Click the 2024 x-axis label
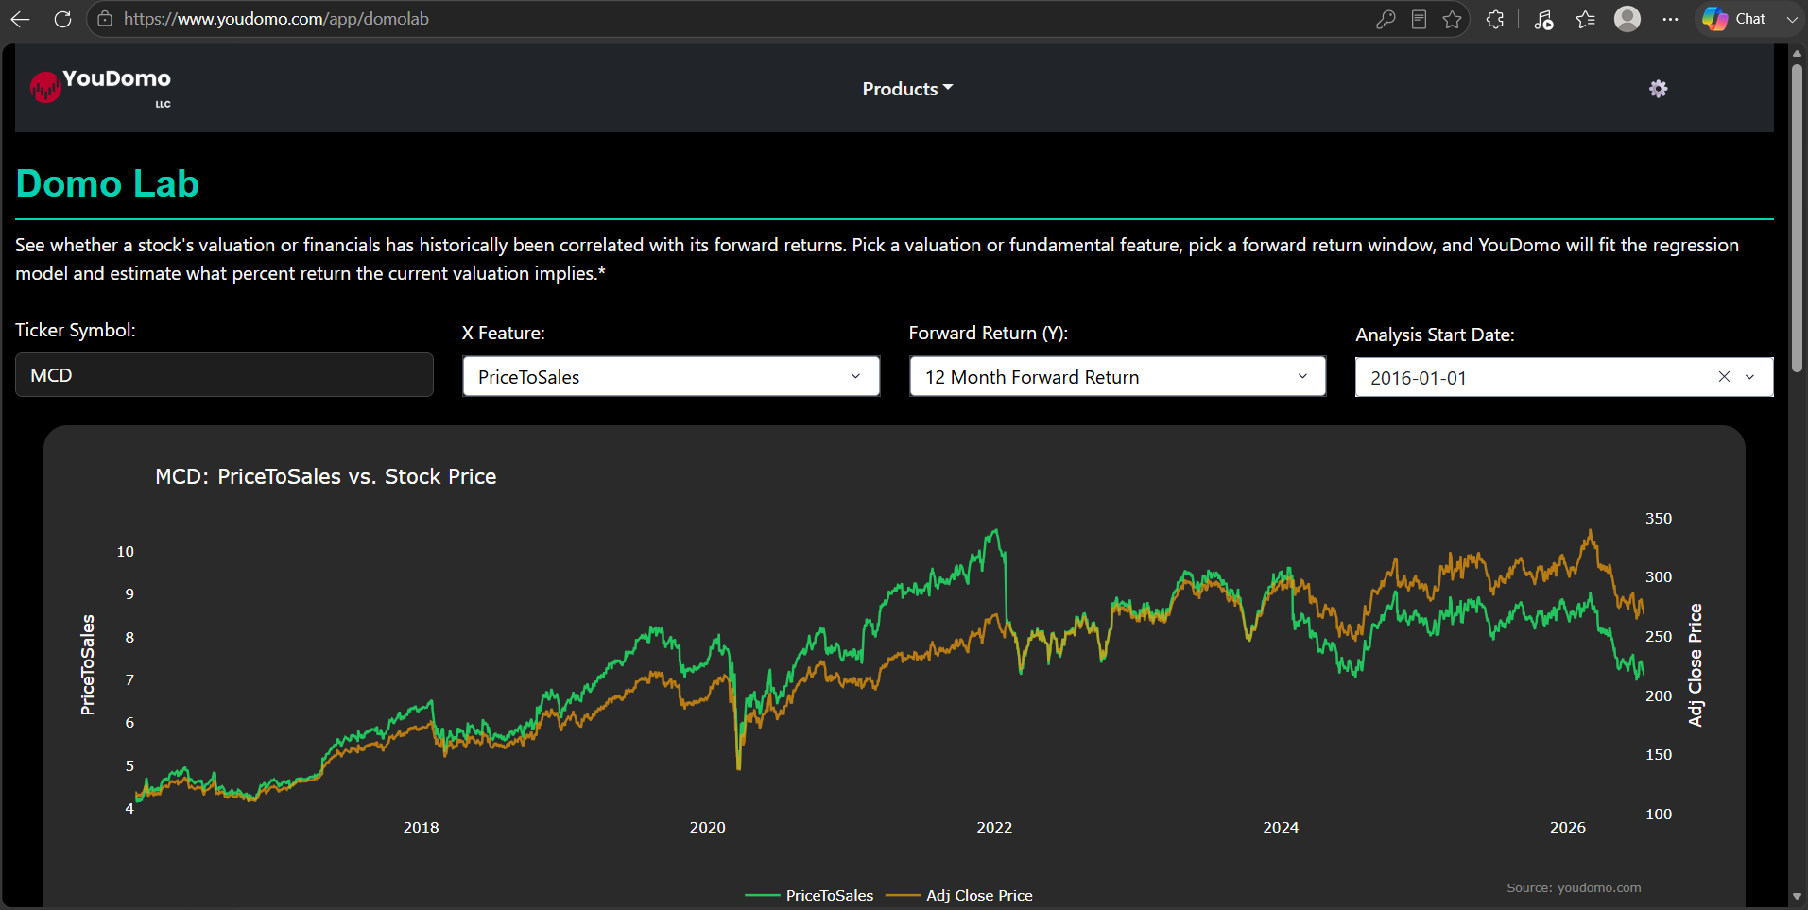This screenshot has width=1808, height=910. pyautogui.click(x=1281, y=827)
